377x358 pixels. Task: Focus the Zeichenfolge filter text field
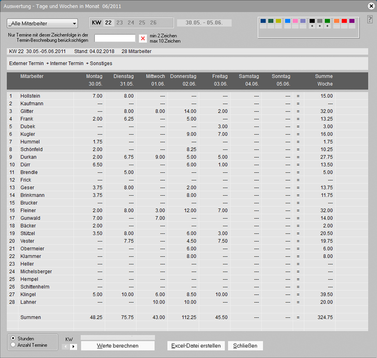coord(115,38)
